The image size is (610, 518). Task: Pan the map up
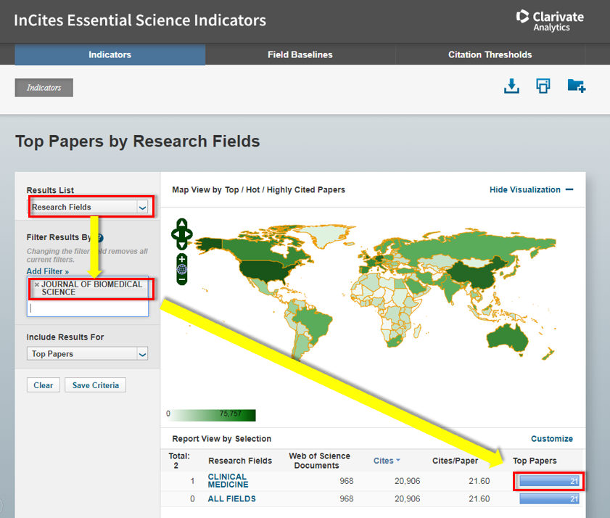pos(181,223)
